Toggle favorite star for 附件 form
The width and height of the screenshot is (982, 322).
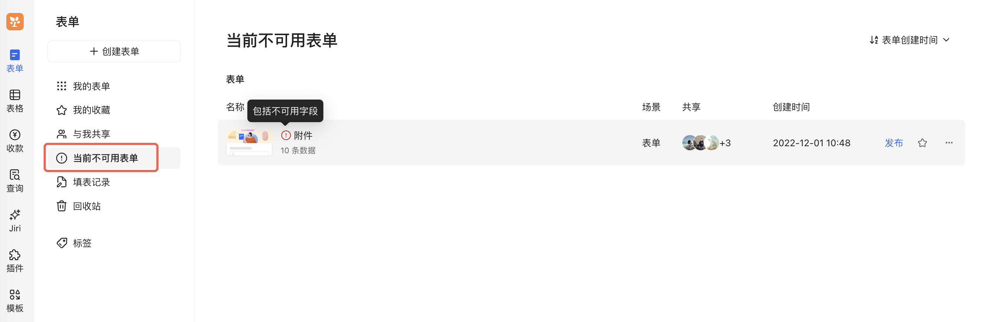[x=922, y=143]
